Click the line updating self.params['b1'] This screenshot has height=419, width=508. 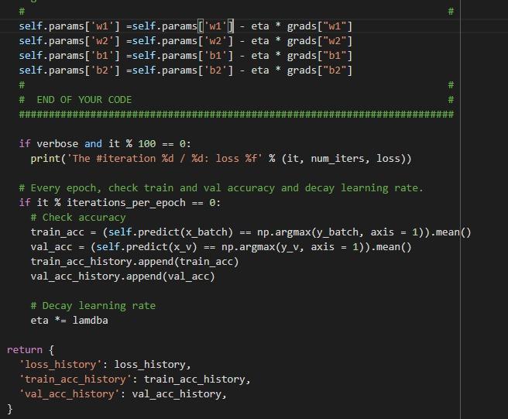coord(185,56)
